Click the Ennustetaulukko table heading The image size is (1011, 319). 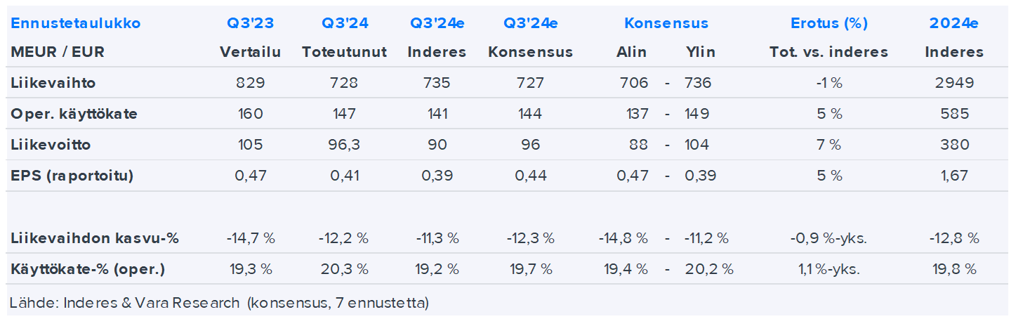click(76, 23)
